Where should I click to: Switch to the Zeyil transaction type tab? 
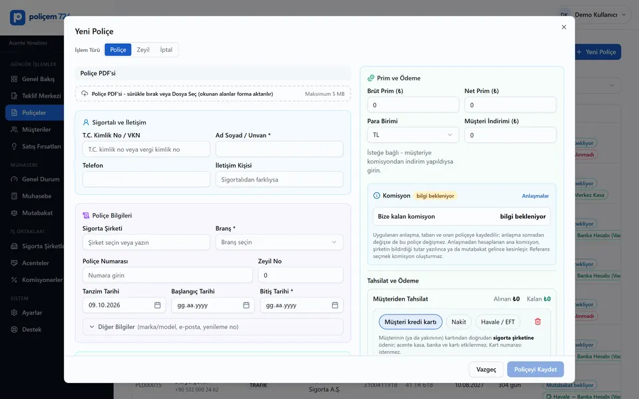(x=143, y=50)
